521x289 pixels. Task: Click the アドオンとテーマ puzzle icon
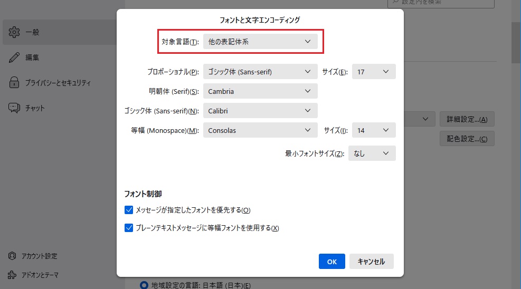(x=12, y=275)
